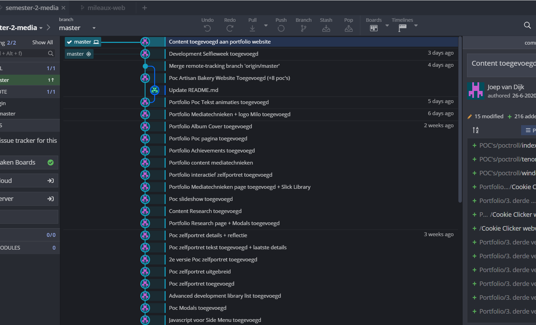
Task: Create a new branch via Branch icon
Action: 304,28
